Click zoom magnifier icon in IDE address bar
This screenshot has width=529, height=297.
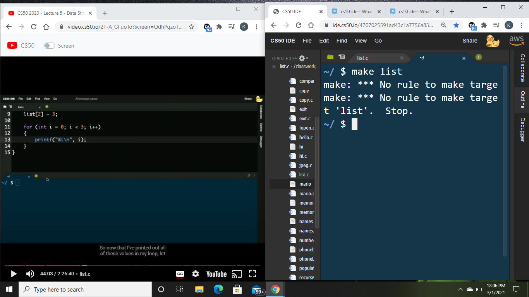point(444,25)
